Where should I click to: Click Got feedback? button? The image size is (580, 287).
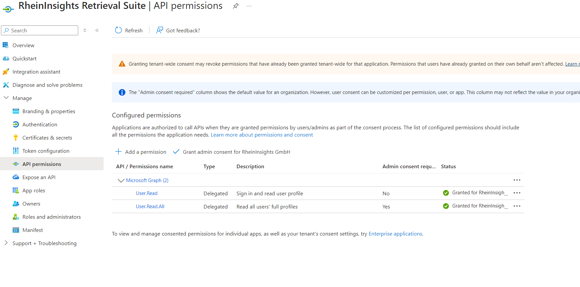point(178,30)
